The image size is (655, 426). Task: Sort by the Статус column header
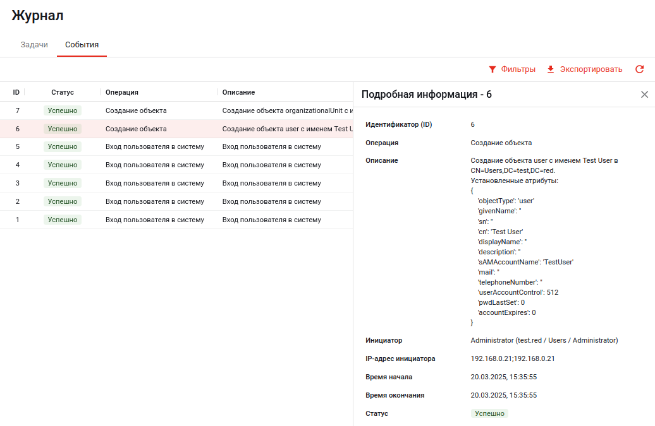click(x=63, y=92)
